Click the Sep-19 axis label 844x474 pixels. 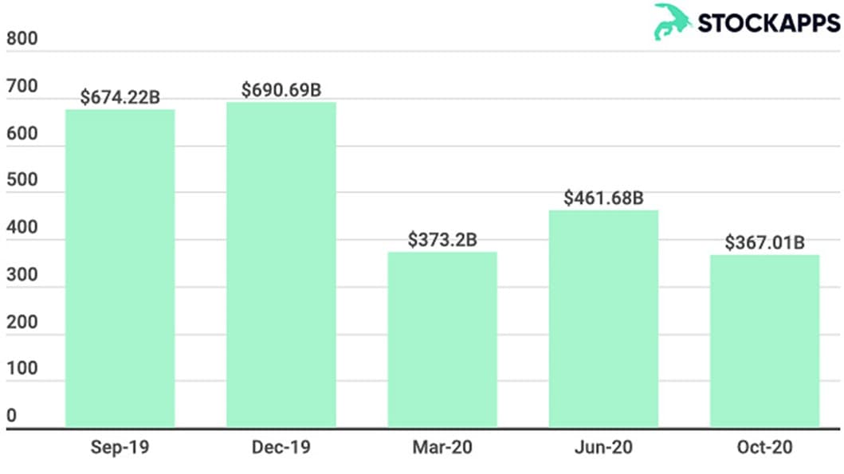coord(120,448)
